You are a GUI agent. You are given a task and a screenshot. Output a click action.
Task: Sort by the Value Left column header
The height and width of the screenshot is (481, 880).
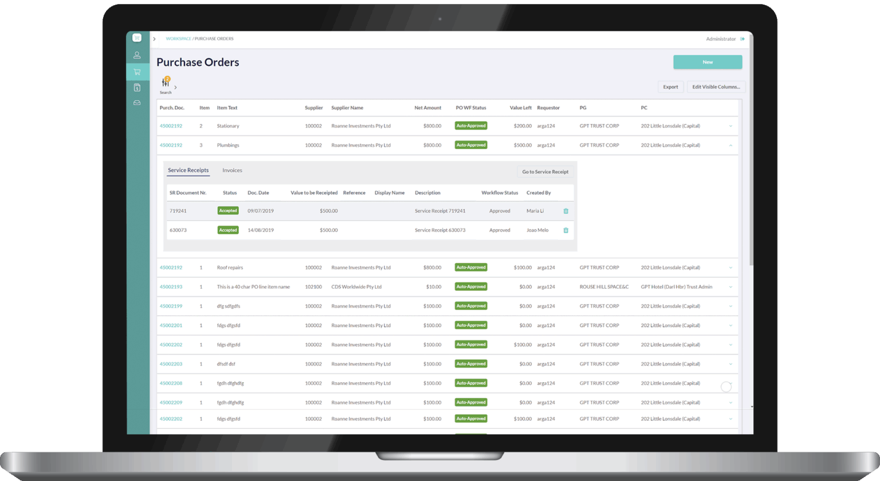521,108
